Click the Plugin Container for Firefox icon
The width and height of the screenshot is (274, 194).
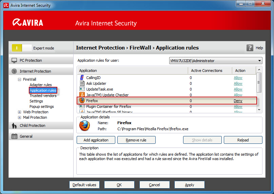click(x=82, y=106)
